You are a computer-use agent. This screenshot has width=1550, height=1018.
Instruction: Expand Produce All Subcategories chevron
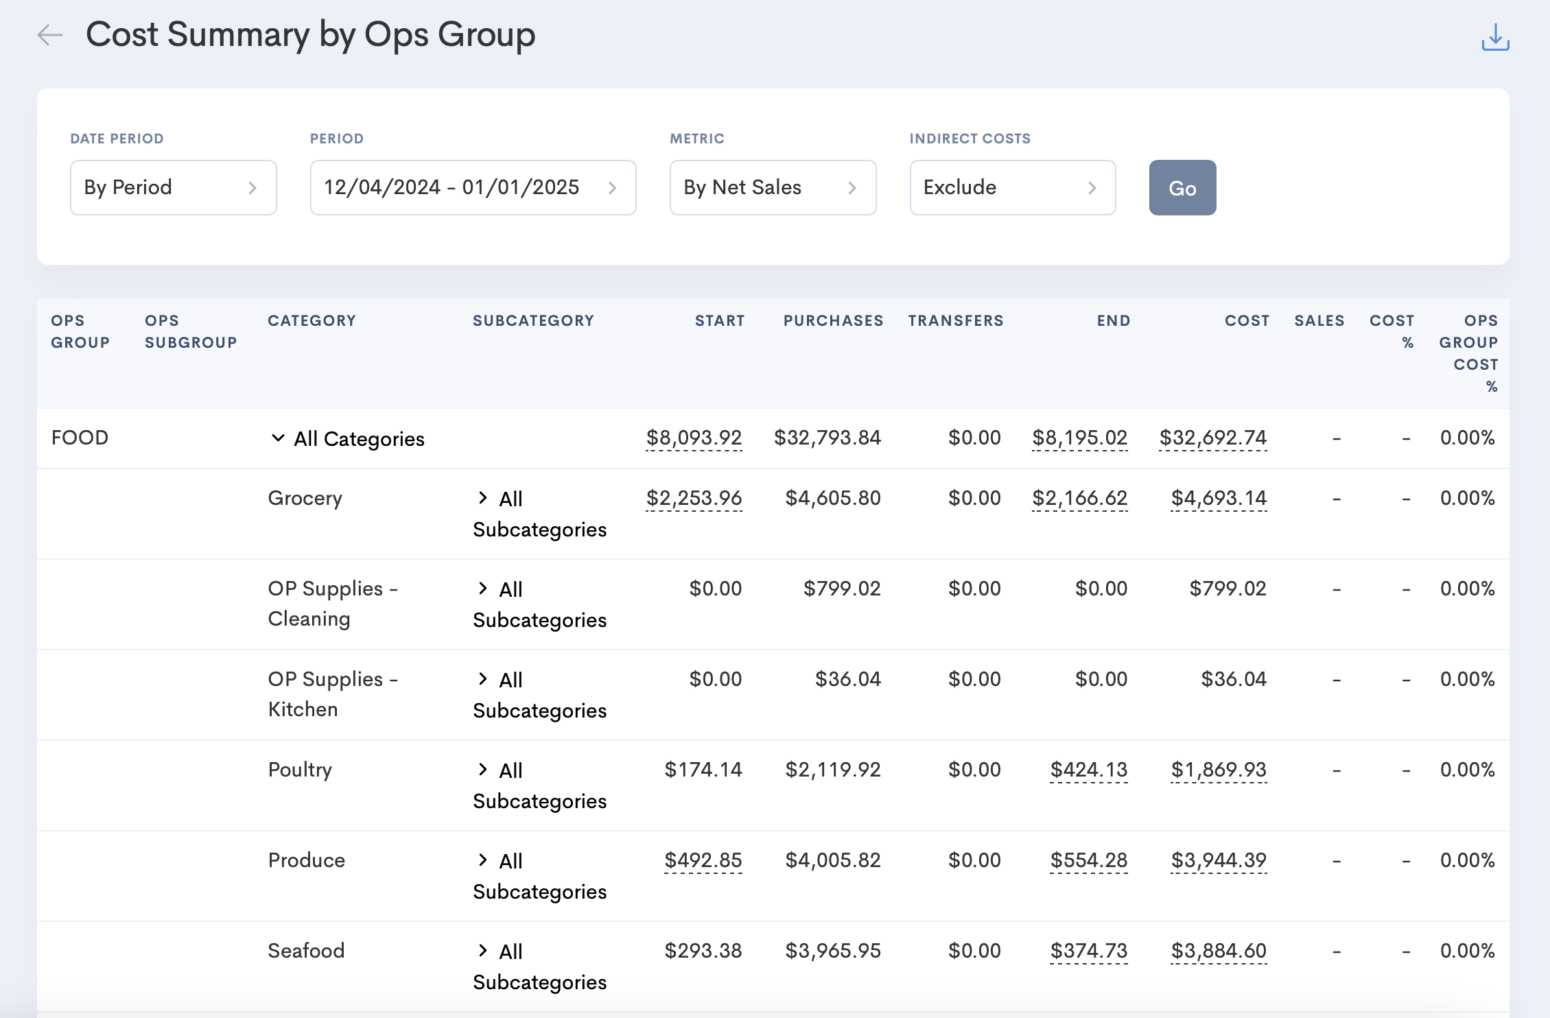pos(483,860)
